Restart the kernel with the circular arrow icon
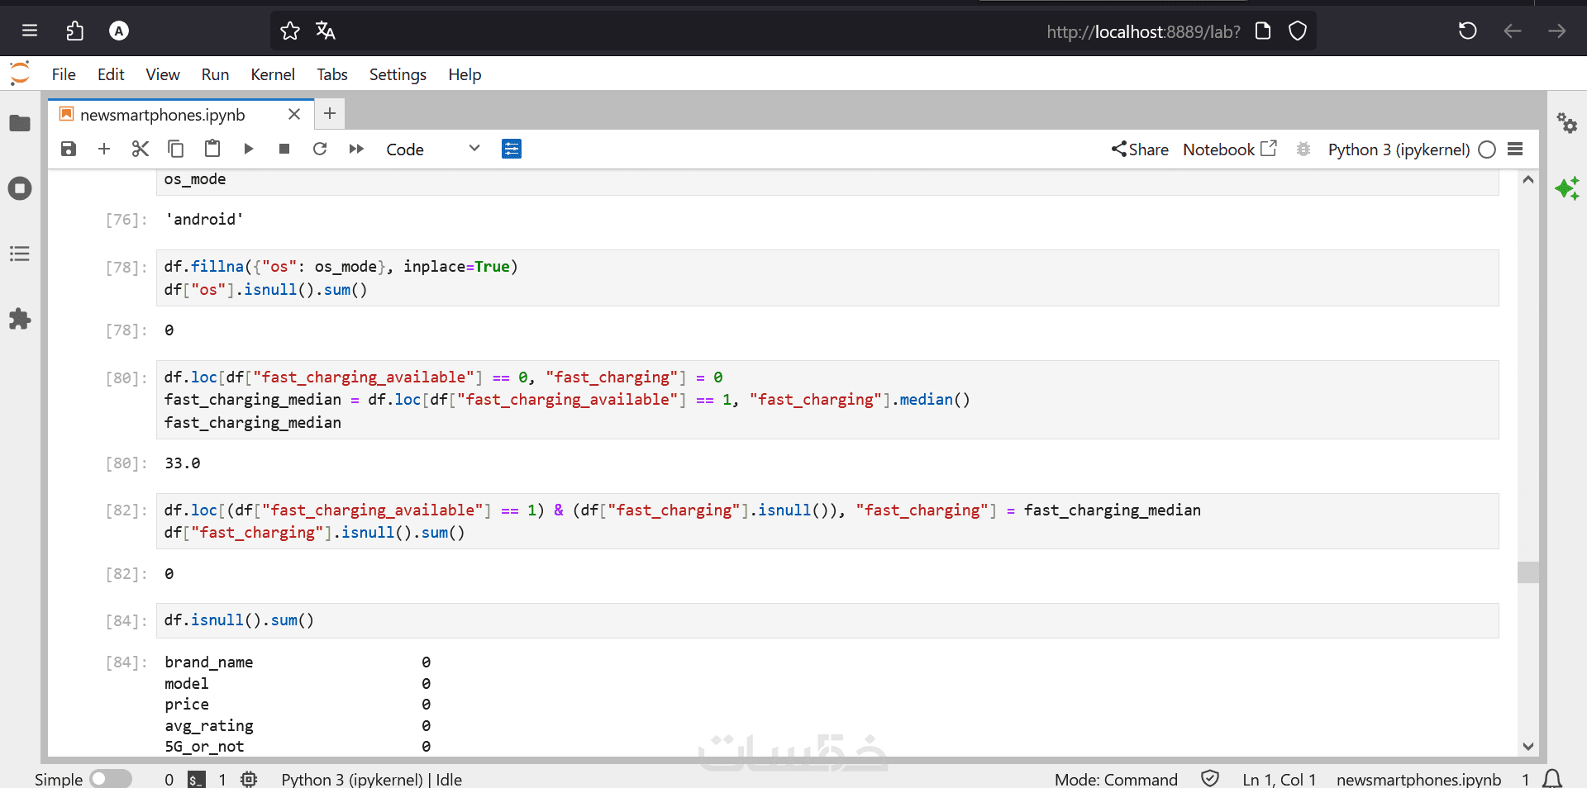This screenshot has width=1587, height=788. [320, 149]
